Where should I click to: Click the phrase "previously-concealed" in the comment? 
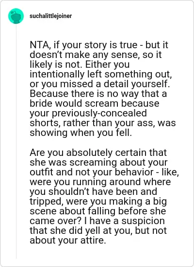pos(99,113)
